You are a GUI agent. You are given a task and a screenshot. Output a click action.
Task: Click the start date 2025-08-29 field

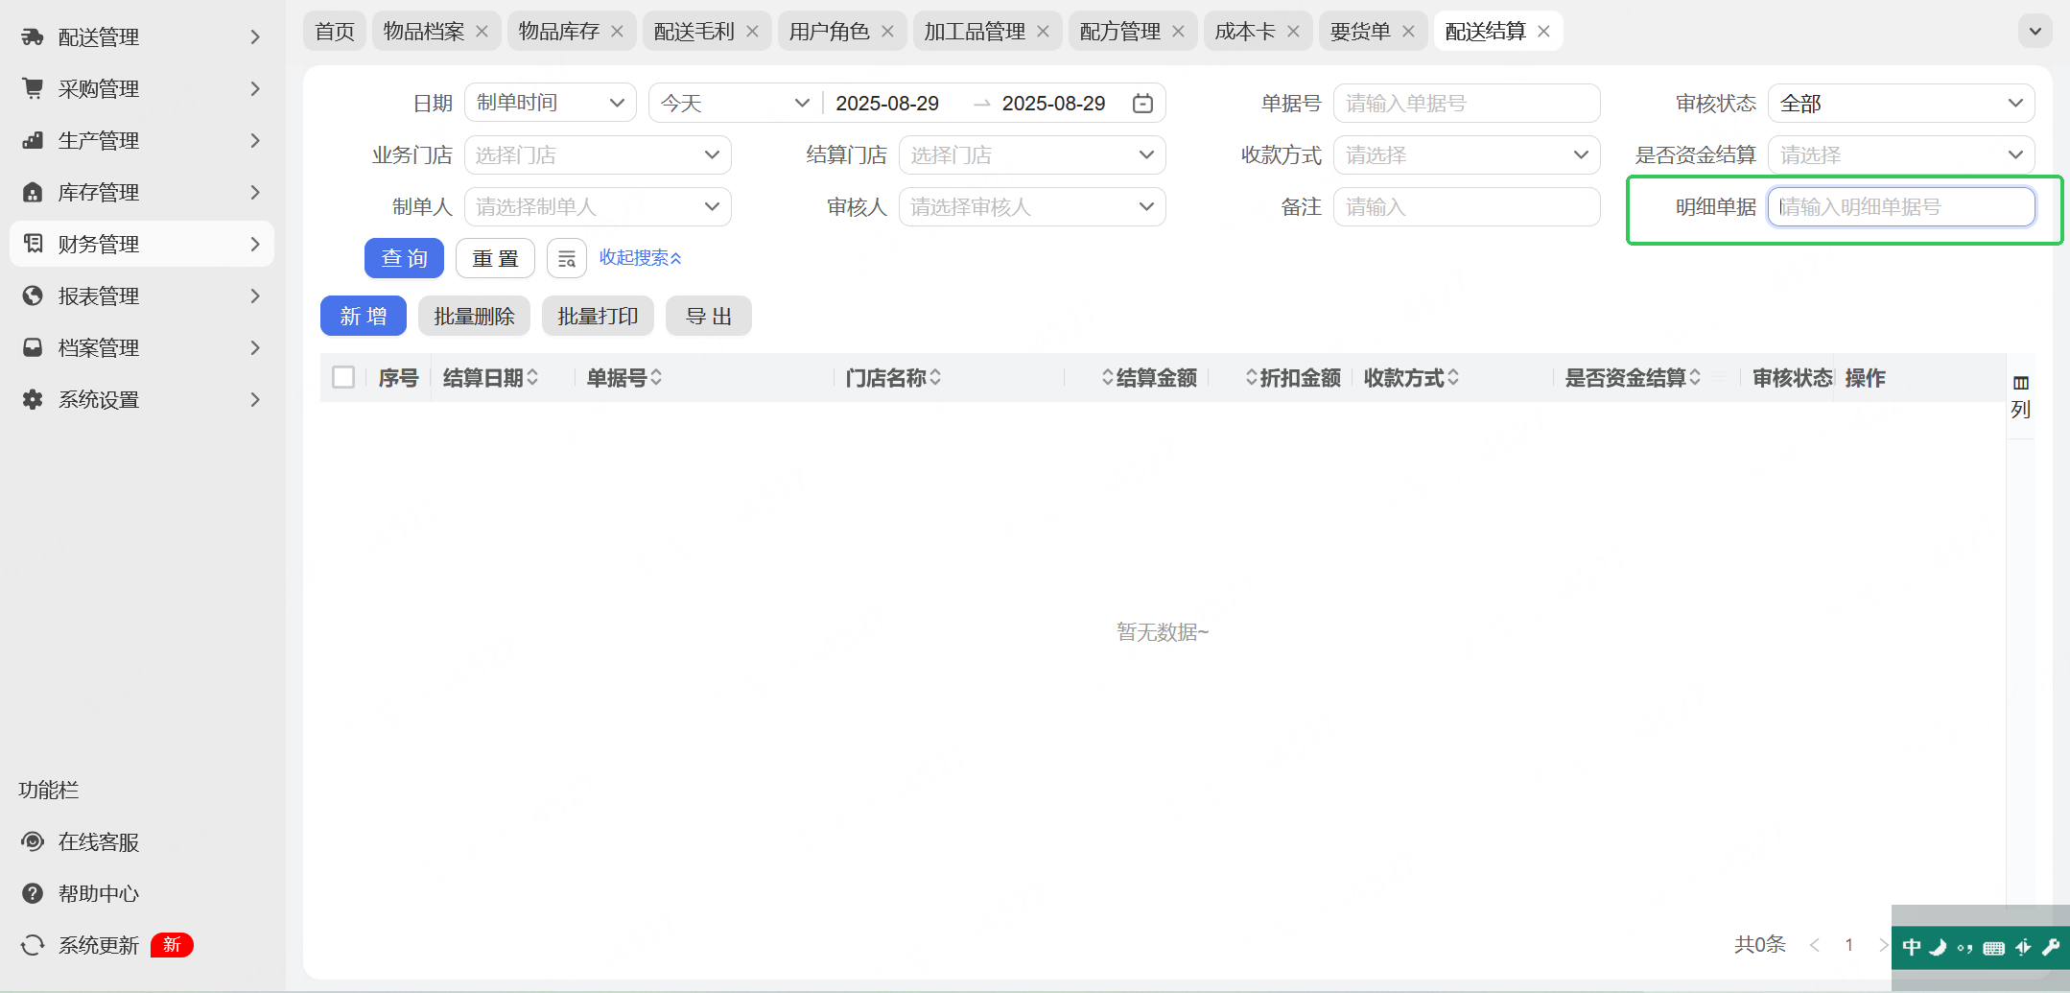point(887,103)
